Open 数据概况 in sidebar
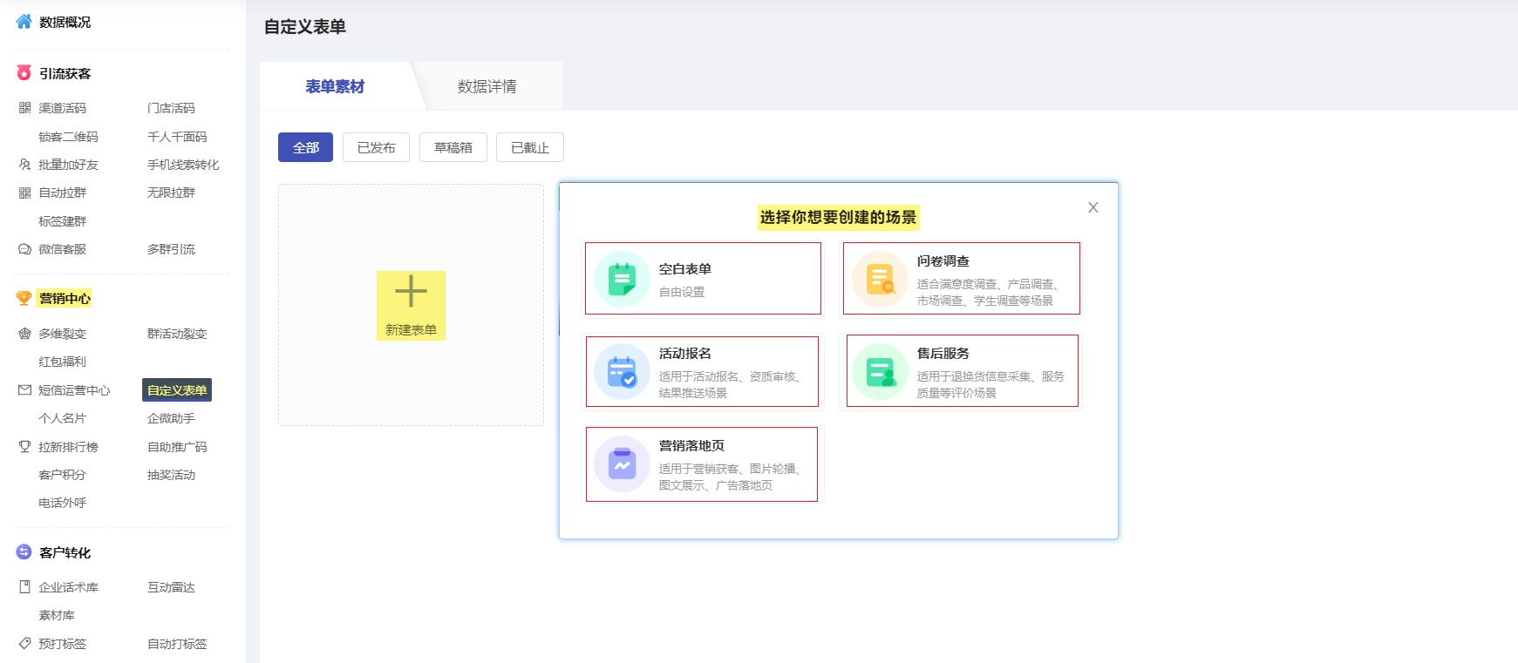 [65, 22]
